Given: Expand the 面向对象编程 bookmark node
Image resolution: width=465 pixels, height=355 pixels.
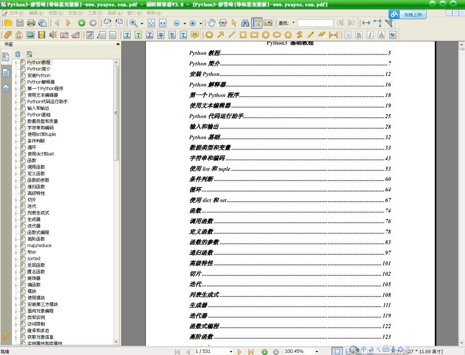Looking at the screenshot, I should (x=16, y=311).
